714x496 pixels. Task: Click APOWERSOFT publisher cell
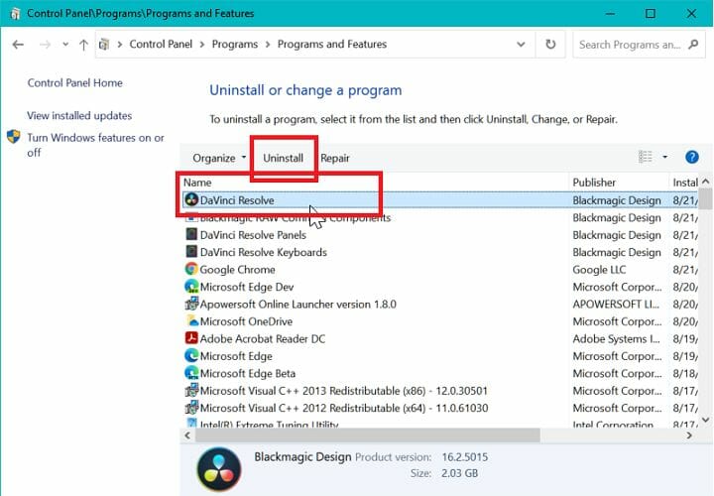[x=616, y=305]
